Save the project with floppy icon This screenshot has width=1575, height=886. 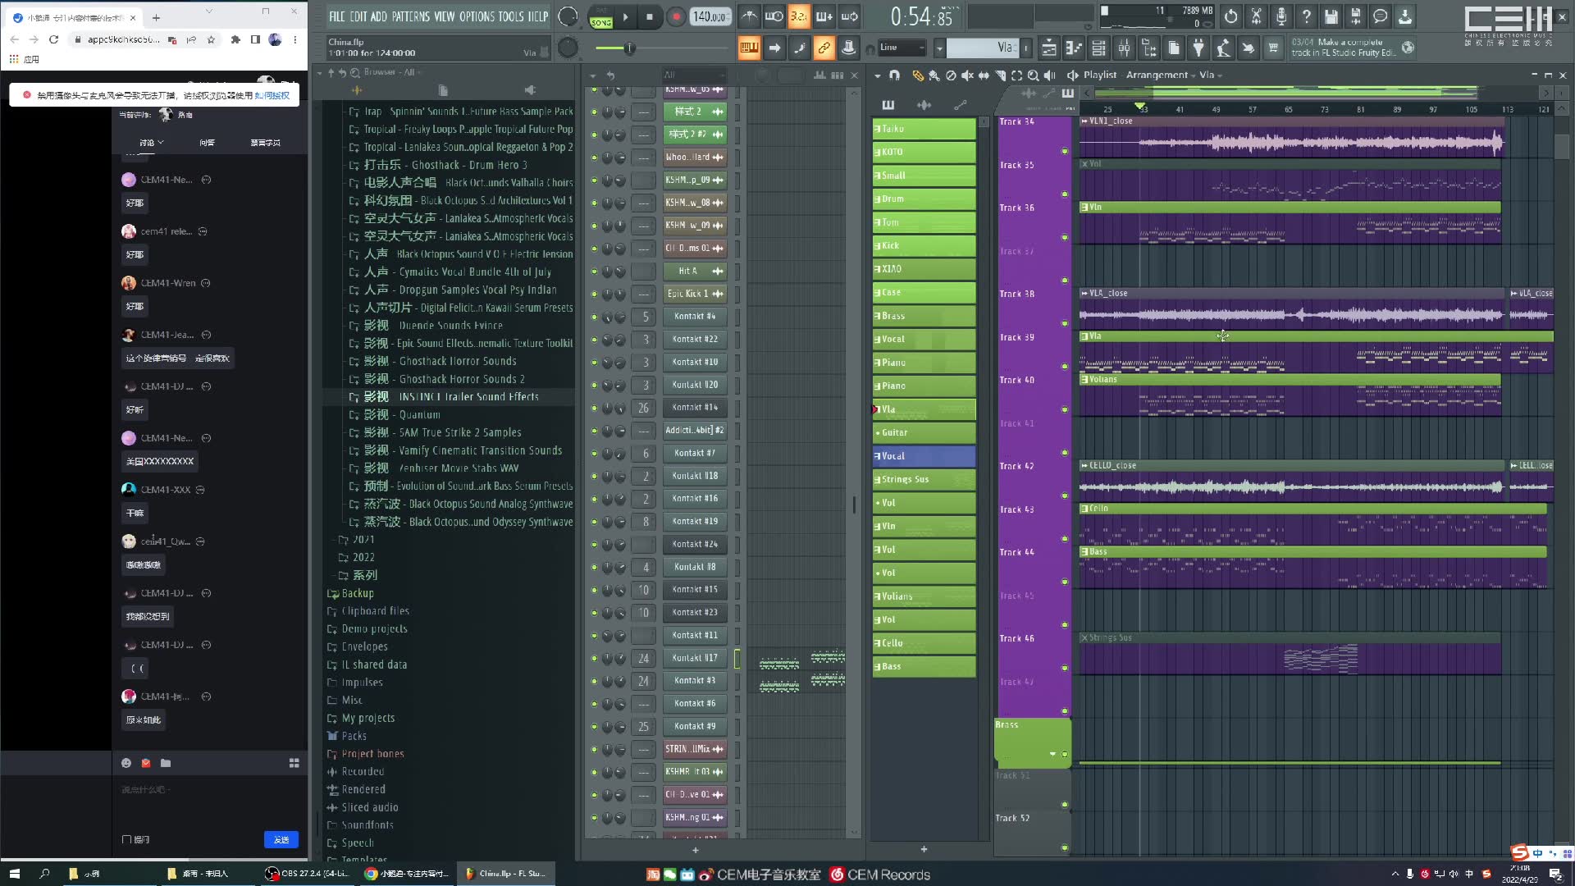coord(1331,16)
